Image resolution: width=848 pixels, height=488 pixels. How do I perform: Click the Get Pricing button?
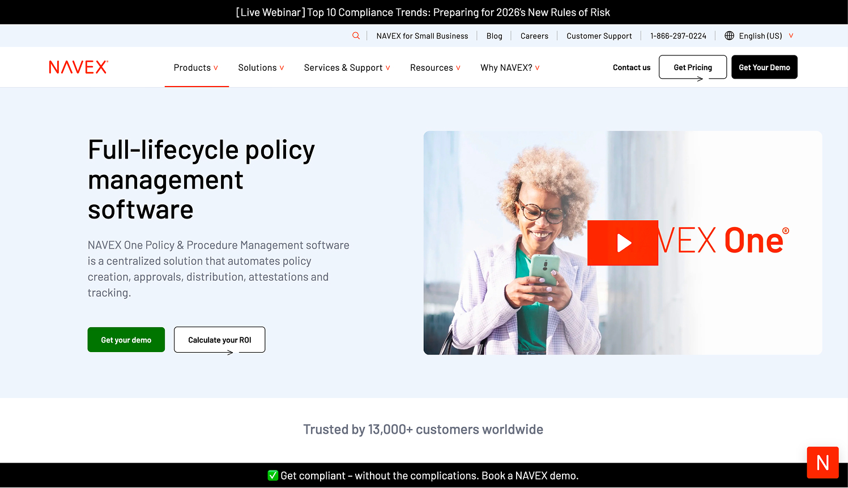point(692,67)
